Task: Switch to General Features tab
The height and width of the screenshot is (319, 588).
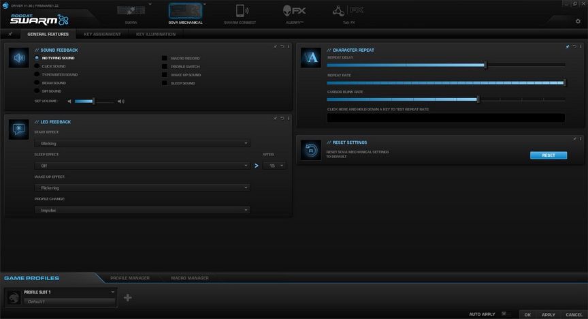Action: pos(48,34)
